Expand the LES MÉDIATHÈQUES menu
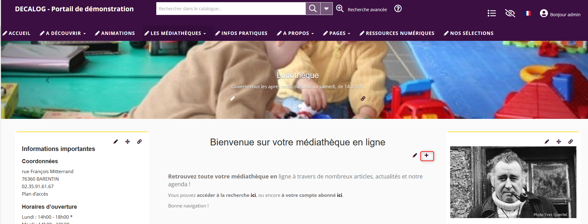 click(175, 33)
